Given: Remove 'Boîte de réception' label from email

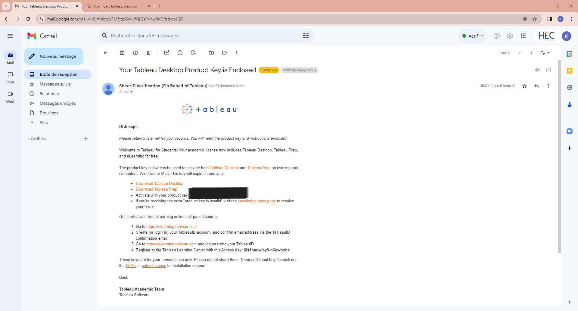Looking at the screenshot, I should point(315,70).
